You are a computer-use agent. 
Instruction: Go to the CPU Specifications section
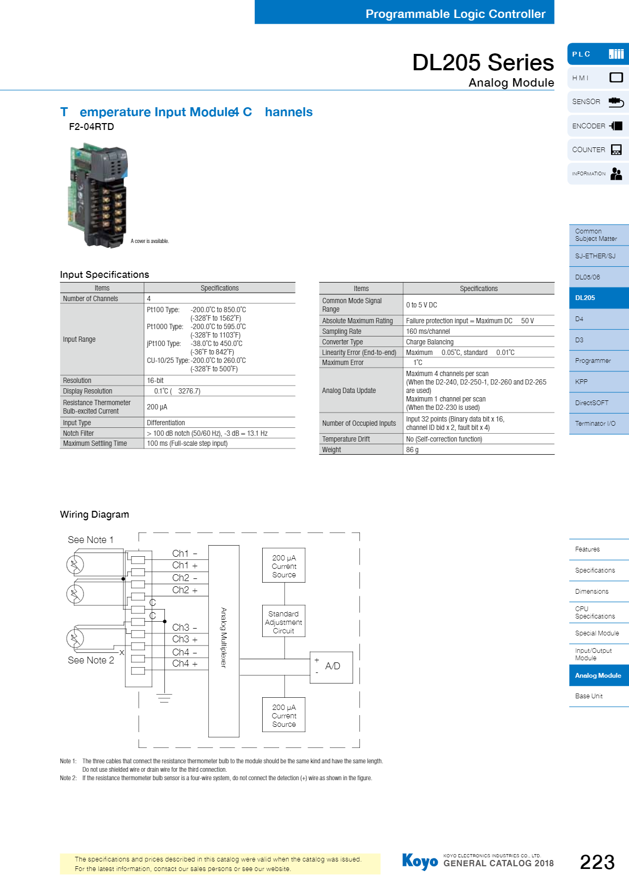[x=599, y=612]
